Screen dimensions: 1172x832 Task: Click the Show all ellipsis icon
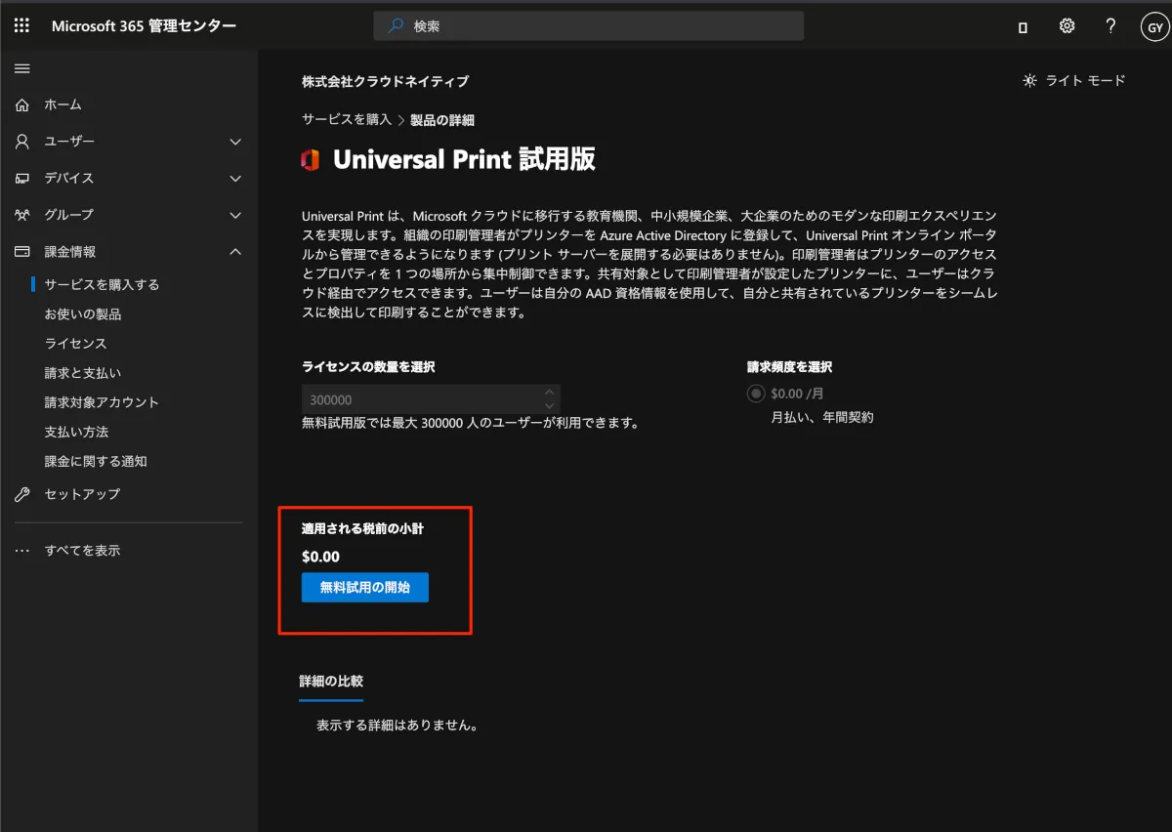coord(22,551)
